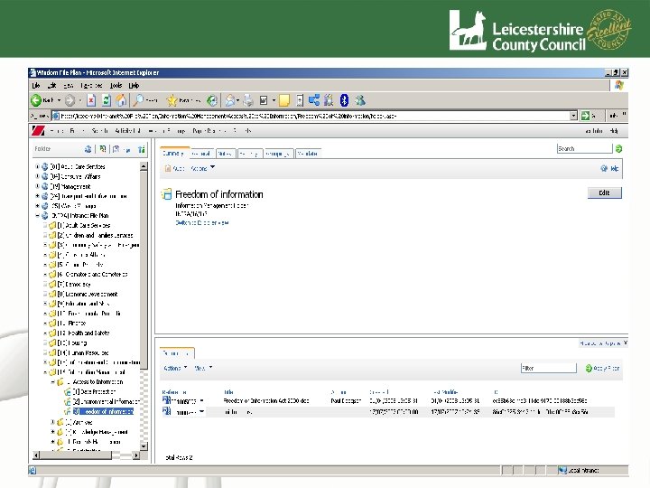This screenshot has width=650, height=488.
Task: Open the address bar dropdown arrow
Action: [572, 116]
